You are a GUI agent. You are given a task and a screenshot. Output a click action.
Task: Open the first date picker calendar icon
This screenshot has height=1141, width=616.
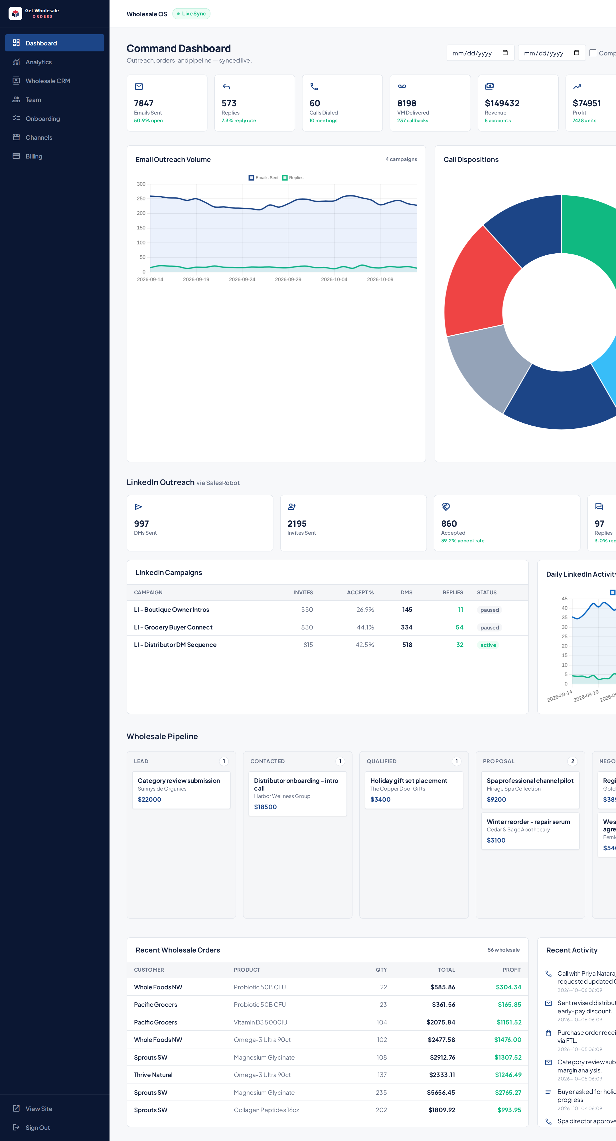[x=505, y=53]
